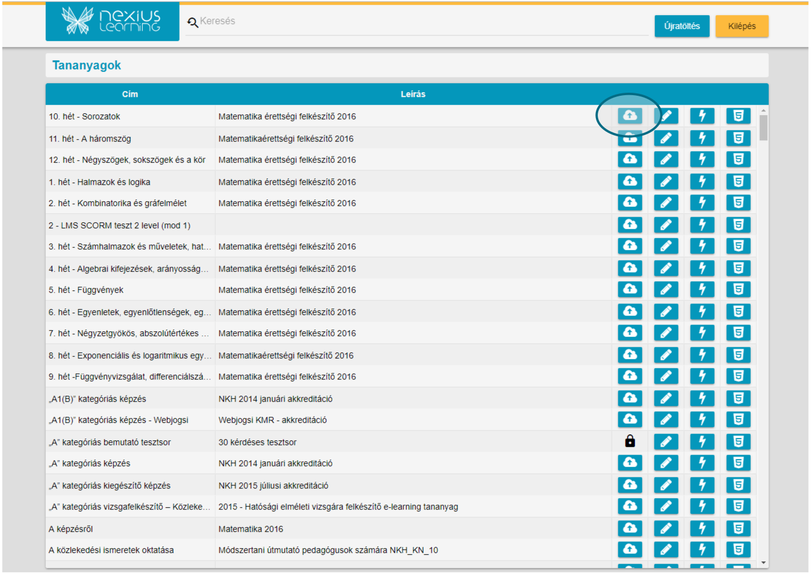Open the Nexius Learning logo
This screenshot has height=574, width=811.
pos(113,21)
